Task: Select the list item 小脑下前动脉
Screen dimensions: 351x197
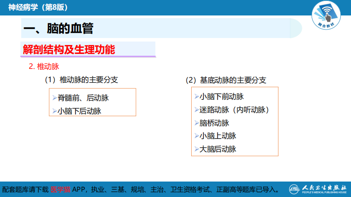Action: click(x=221, y=96)
